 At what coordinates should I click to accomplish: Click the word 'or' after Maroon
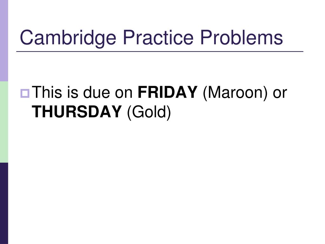click(x=280, y=93)
